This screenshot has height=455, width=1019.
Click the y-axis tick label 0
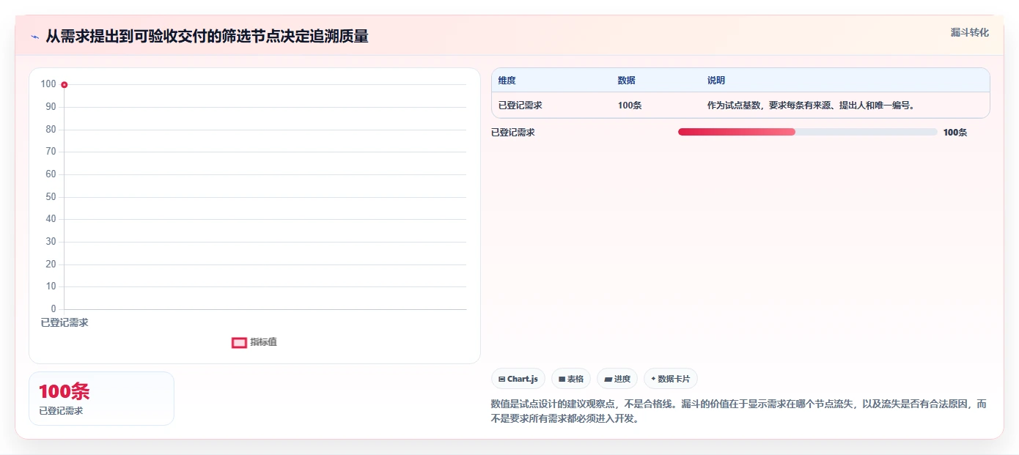54,309
